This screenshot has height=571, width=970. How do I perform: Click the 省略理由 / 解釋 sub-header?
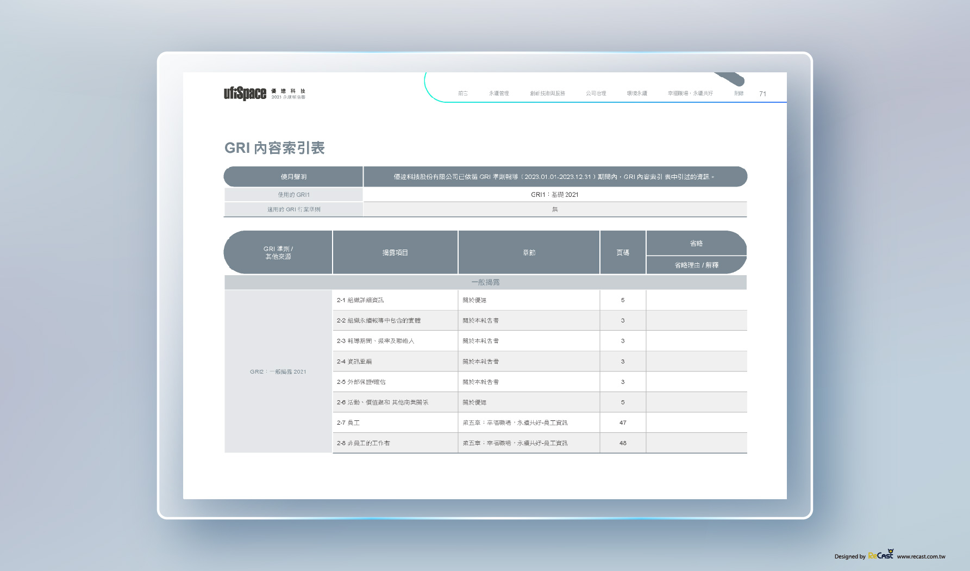tap(697, 265)
